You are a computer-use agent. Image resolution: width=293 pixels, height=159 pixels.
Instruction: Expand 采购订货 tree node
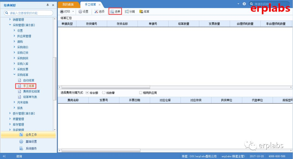[x=14, y=52]
